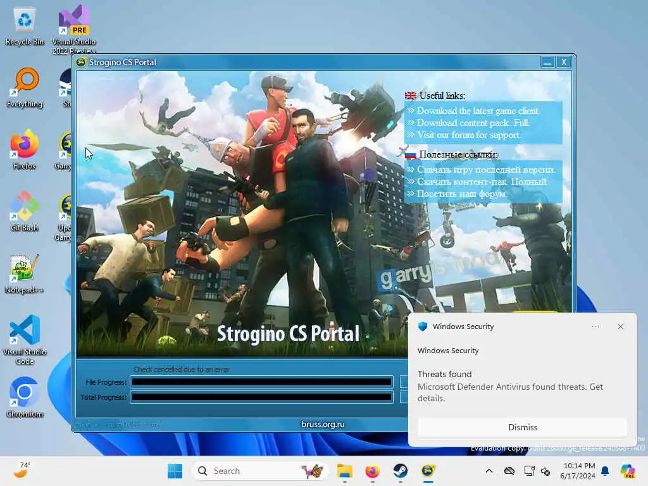Open the network display tray icon
The image size is (648, 486).
[529, 471]
